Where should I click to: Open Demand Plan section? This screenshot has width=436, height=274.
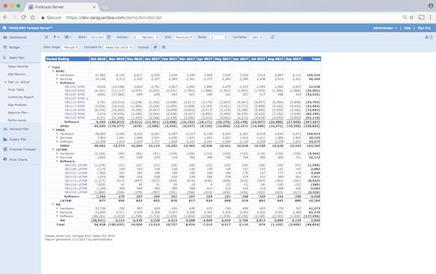coord(19,129)
